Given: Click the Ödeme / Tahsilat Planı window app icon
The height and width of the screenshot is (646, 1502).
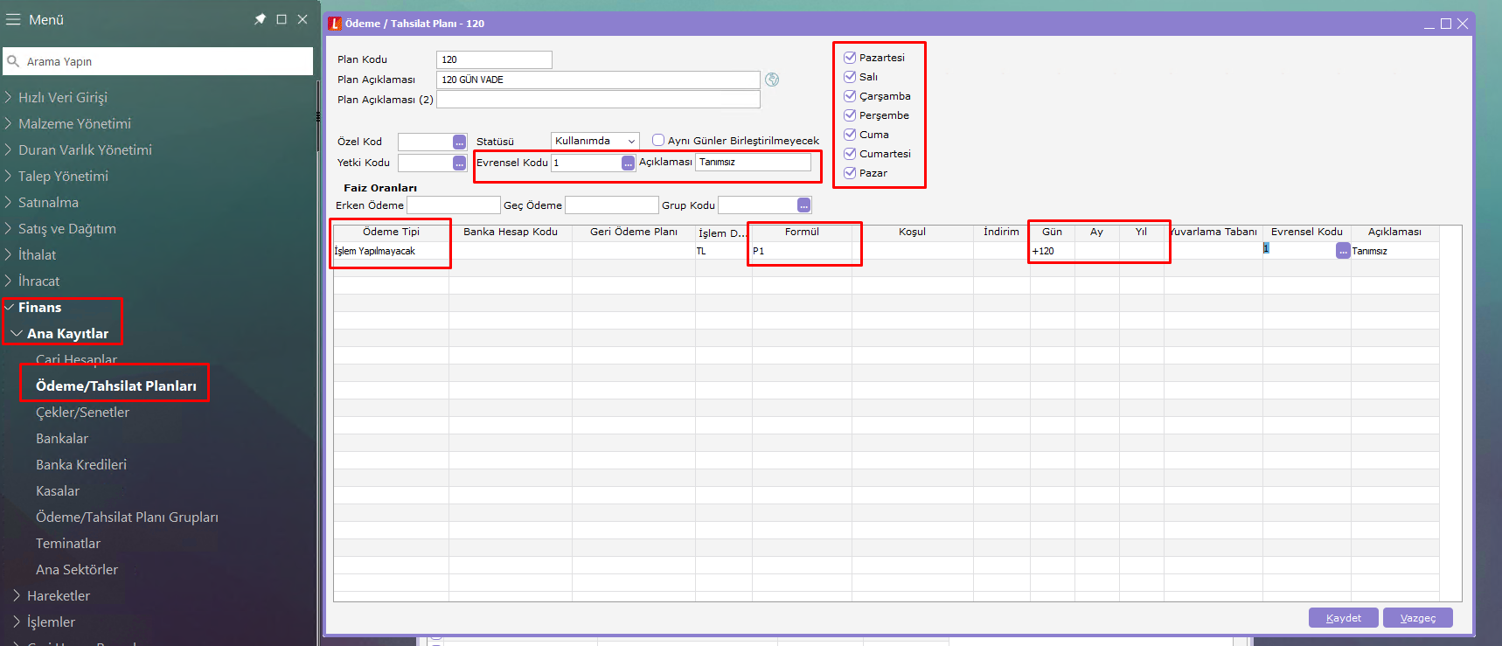Looking at the screenshot, I should (x=335, y=24).
